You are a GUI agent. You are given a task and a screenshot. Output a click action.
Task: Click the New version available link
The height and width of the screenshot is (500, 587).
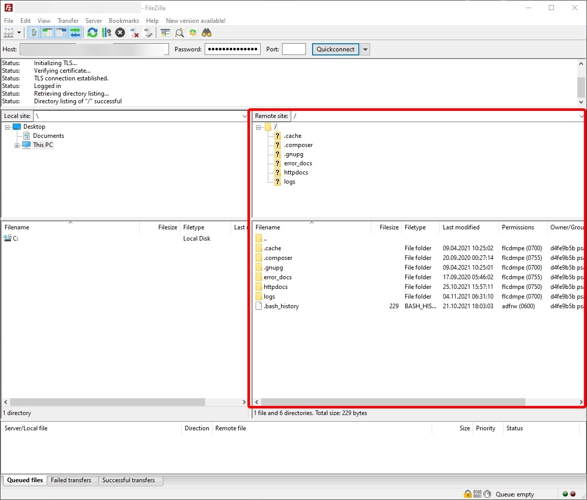[195, 21]
